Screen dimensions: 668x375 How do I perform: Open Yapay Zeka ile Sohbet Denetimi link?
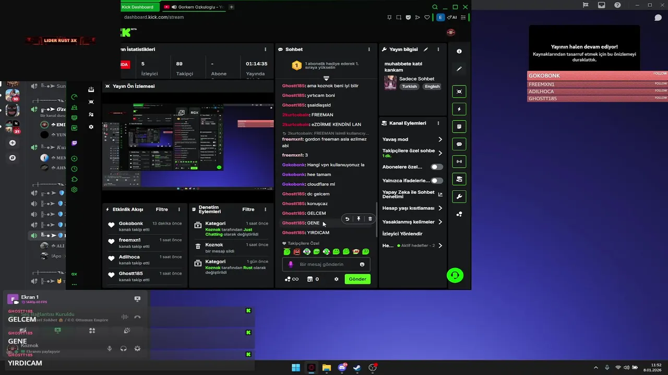pos(412,194)
